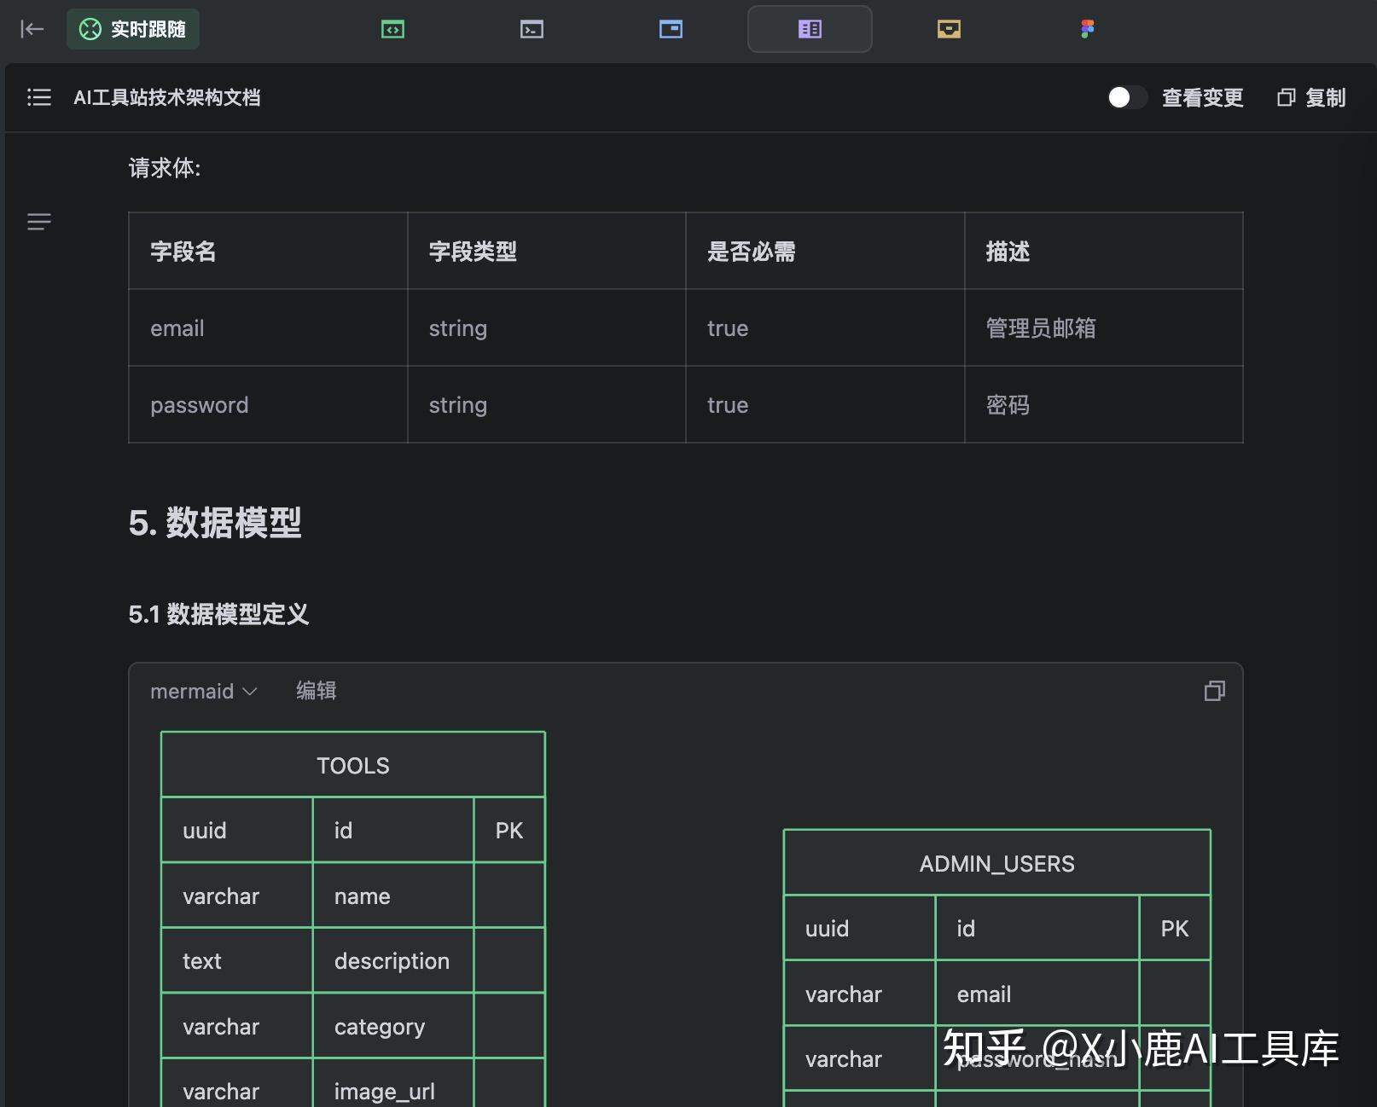Expand the mermaid chevron selector

click(x=249, y=692)
